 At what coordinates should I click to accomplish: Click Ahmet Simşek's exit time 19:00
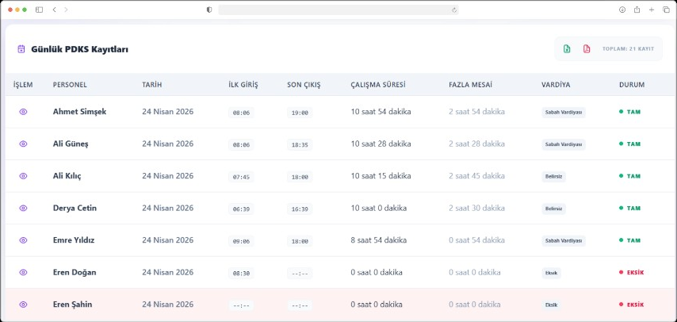point(300,113)
